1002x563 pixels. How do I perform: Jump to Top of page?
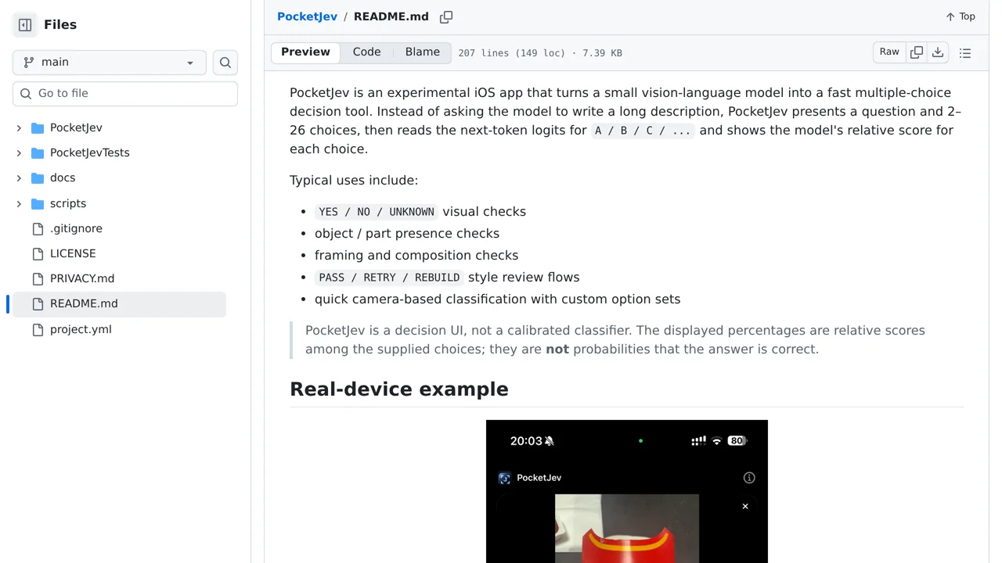coord(961,16)
